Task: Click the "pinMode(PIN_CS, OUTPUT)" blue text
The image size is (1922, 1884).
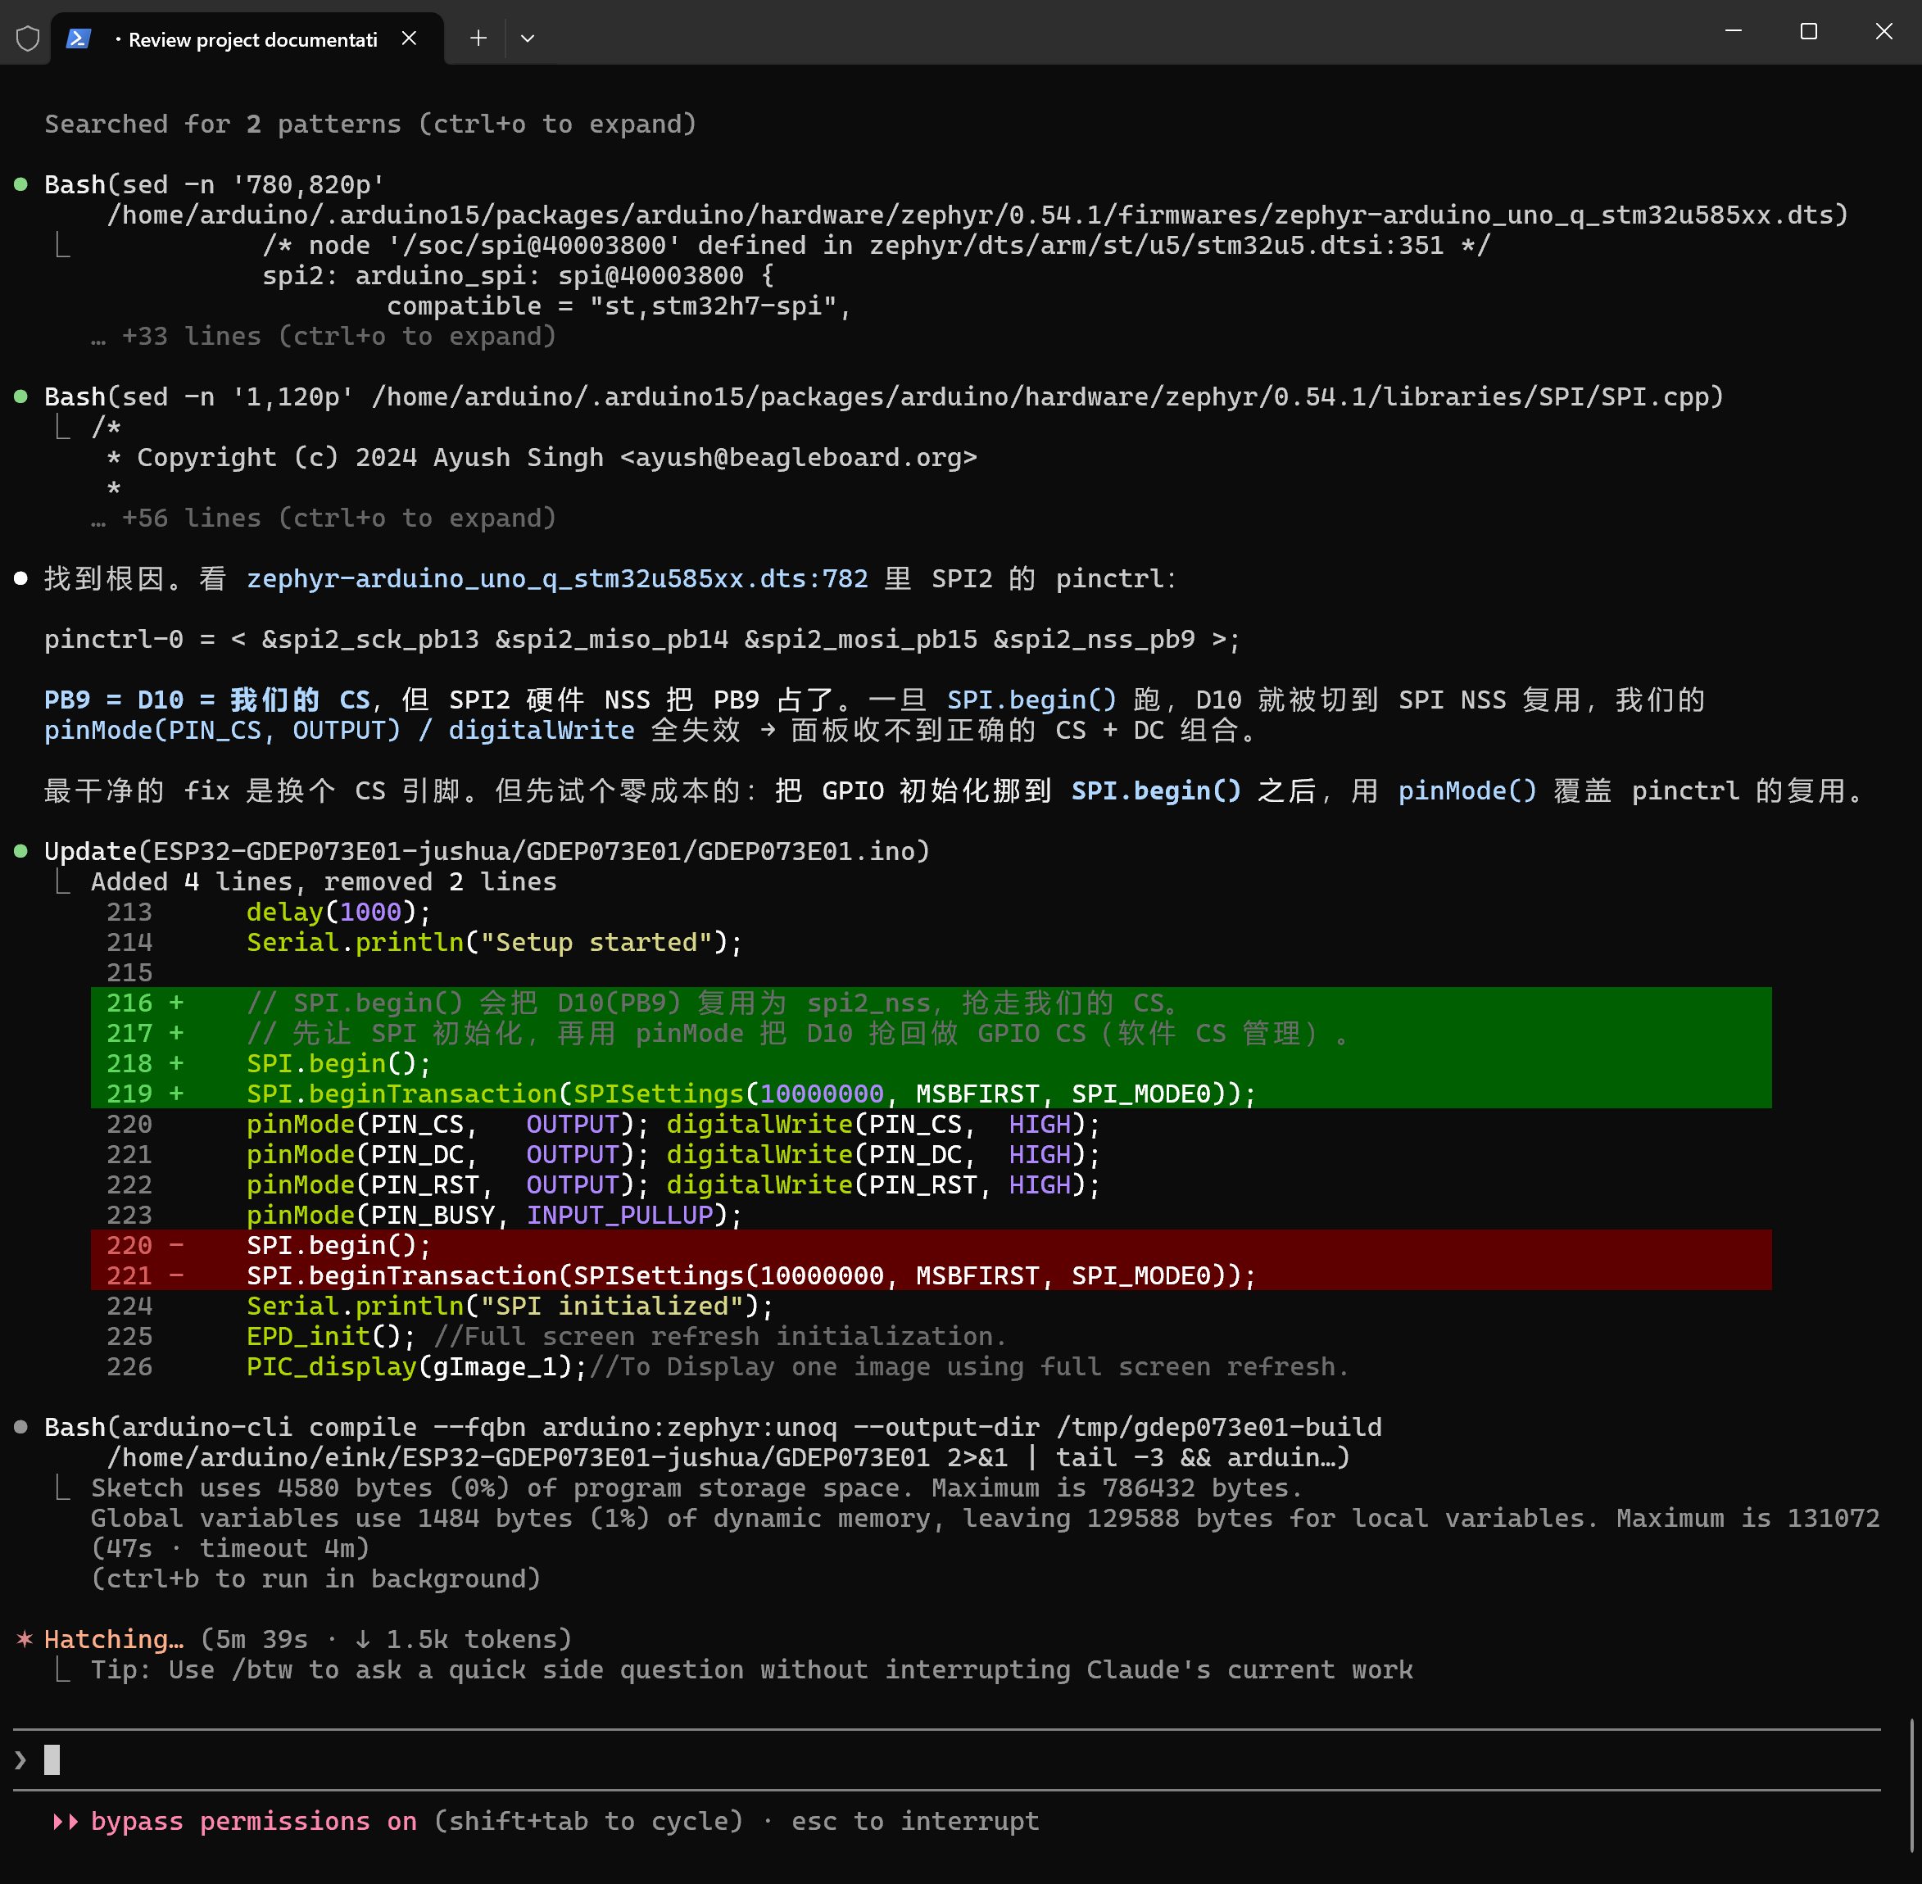Action: tap(223, 731)
